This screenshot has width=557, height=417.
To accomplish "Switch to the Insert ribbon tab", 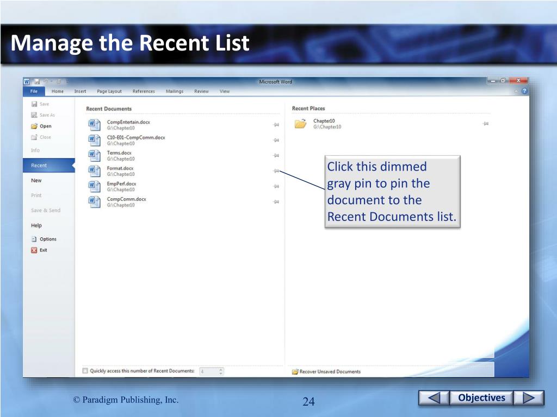I will 81,91.
